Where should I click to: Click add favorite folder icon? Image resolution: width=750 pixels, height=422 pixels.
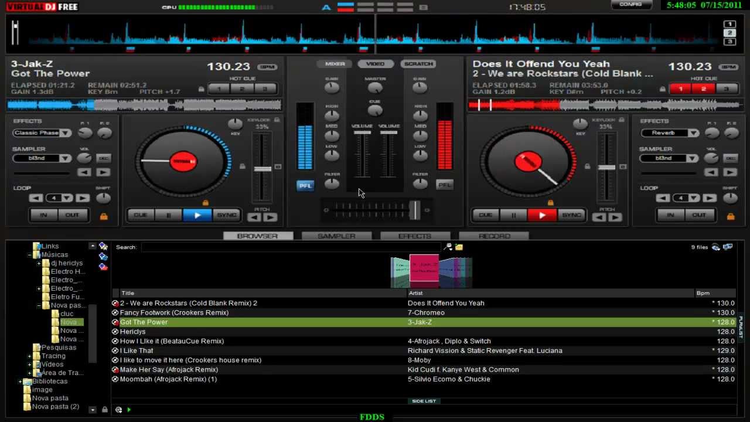click(x=103, y=247)
